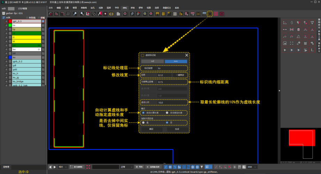Open the 拼板 menu in the menu bar

[x=133, y=8]
